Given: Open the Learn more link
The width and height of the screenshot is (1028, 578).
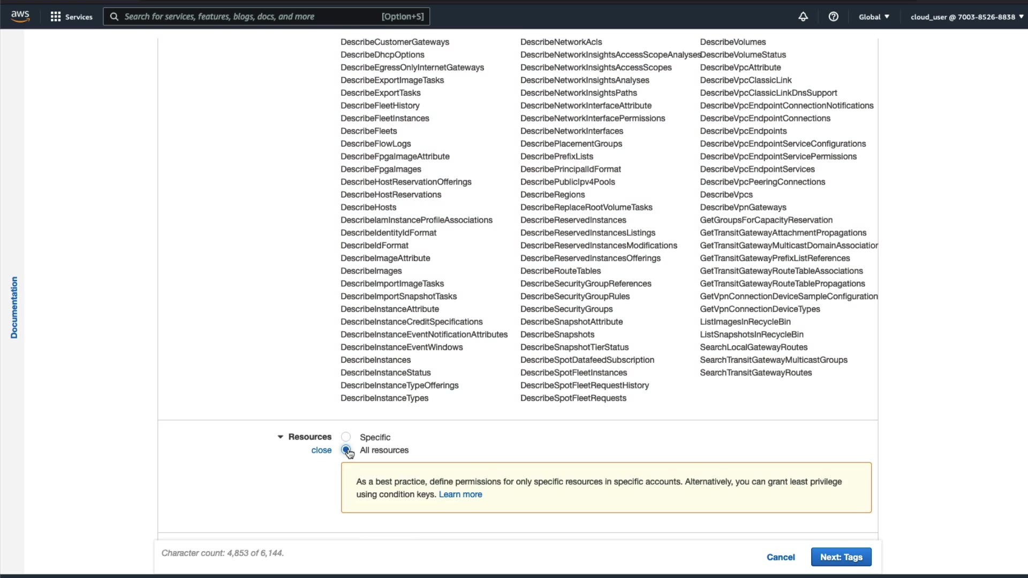Looking at the screenshot, I should [460, 495].
